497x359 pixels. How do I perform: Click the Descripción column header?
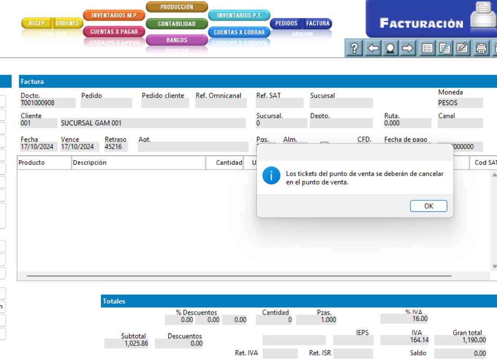click(x=139, y=163)
